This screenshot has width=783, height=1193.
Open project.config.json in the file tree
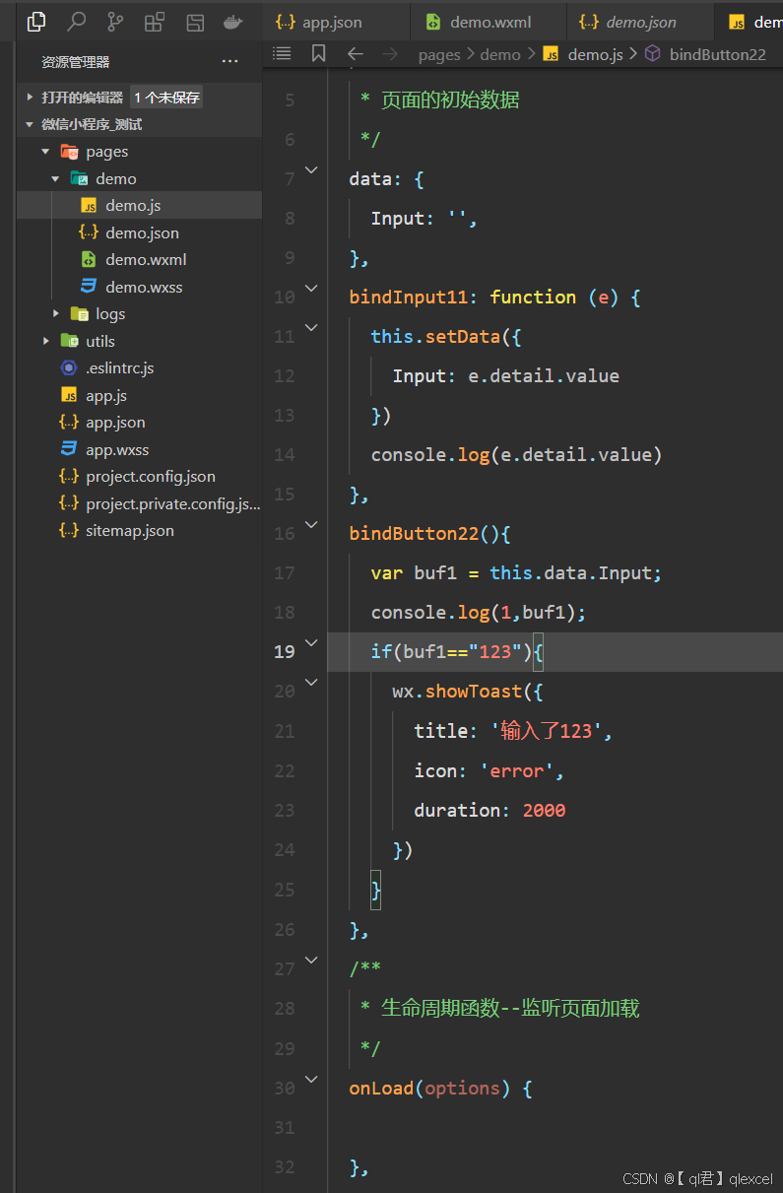pos(140,476)
